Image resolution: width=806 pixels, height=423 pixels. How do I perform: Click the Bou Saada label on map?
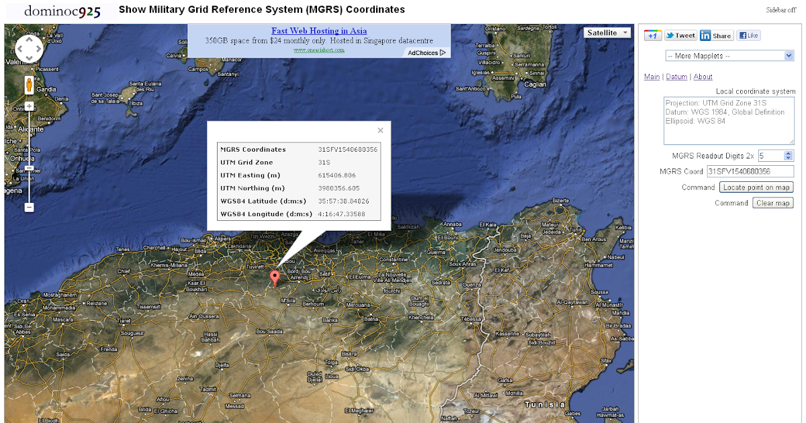[x=271, y=332]
